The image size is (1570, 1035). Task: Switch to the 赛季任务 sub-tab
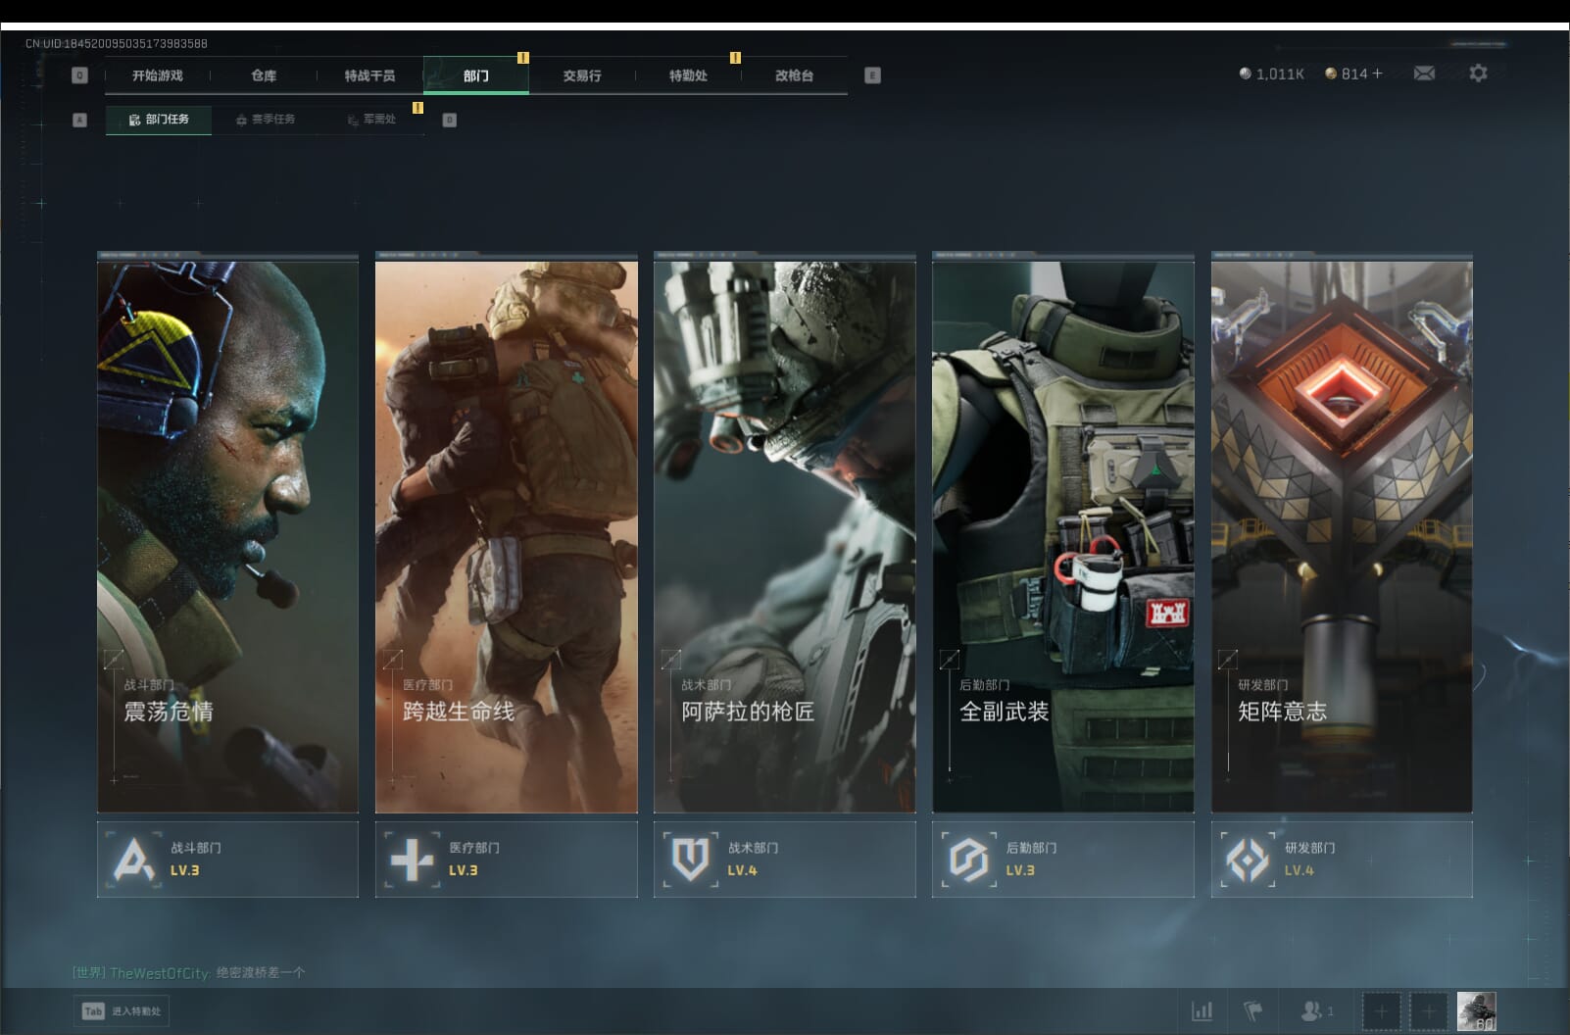click(x=265, y=120)
